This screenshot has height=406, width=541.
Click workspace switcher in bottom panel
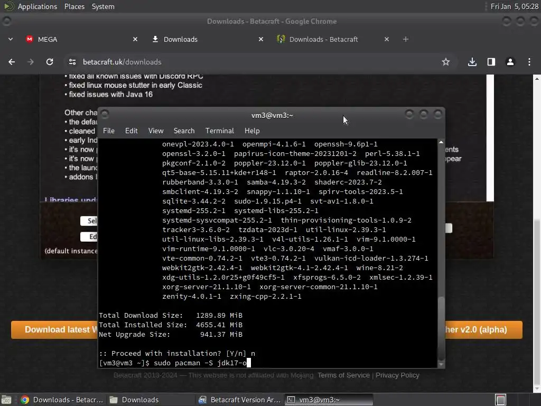[500, 400]
